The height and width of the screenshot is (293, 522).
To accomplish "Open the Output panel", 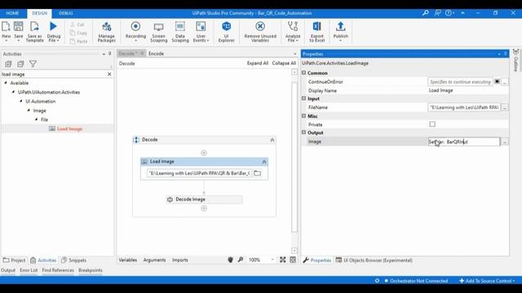I will click(x=8, y=270).
